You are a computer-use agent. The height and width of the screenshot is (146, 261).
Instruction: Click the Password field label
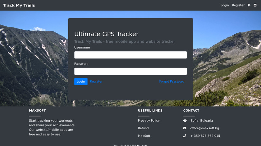tap(81, 64)
